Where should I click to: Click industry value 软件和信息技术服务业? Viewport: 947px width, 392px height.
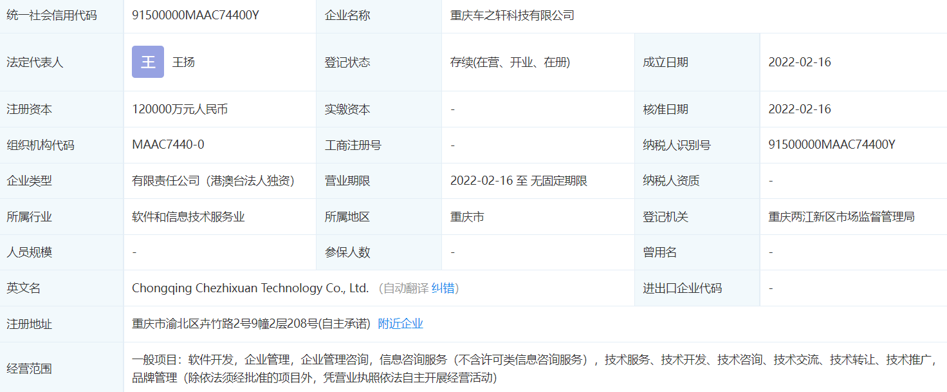[188, 217]
